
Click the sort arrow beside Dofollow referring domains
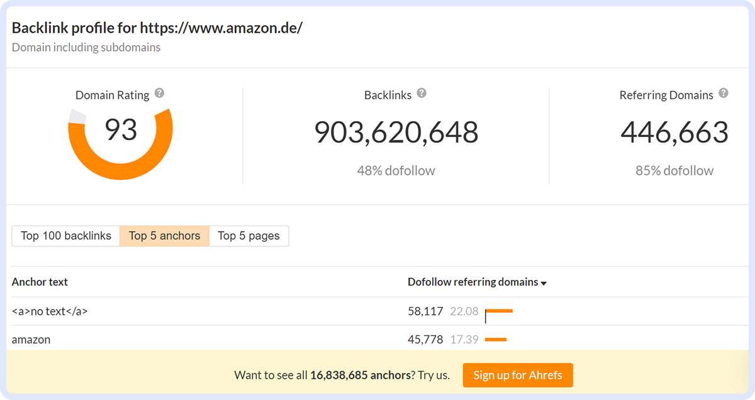544,283
